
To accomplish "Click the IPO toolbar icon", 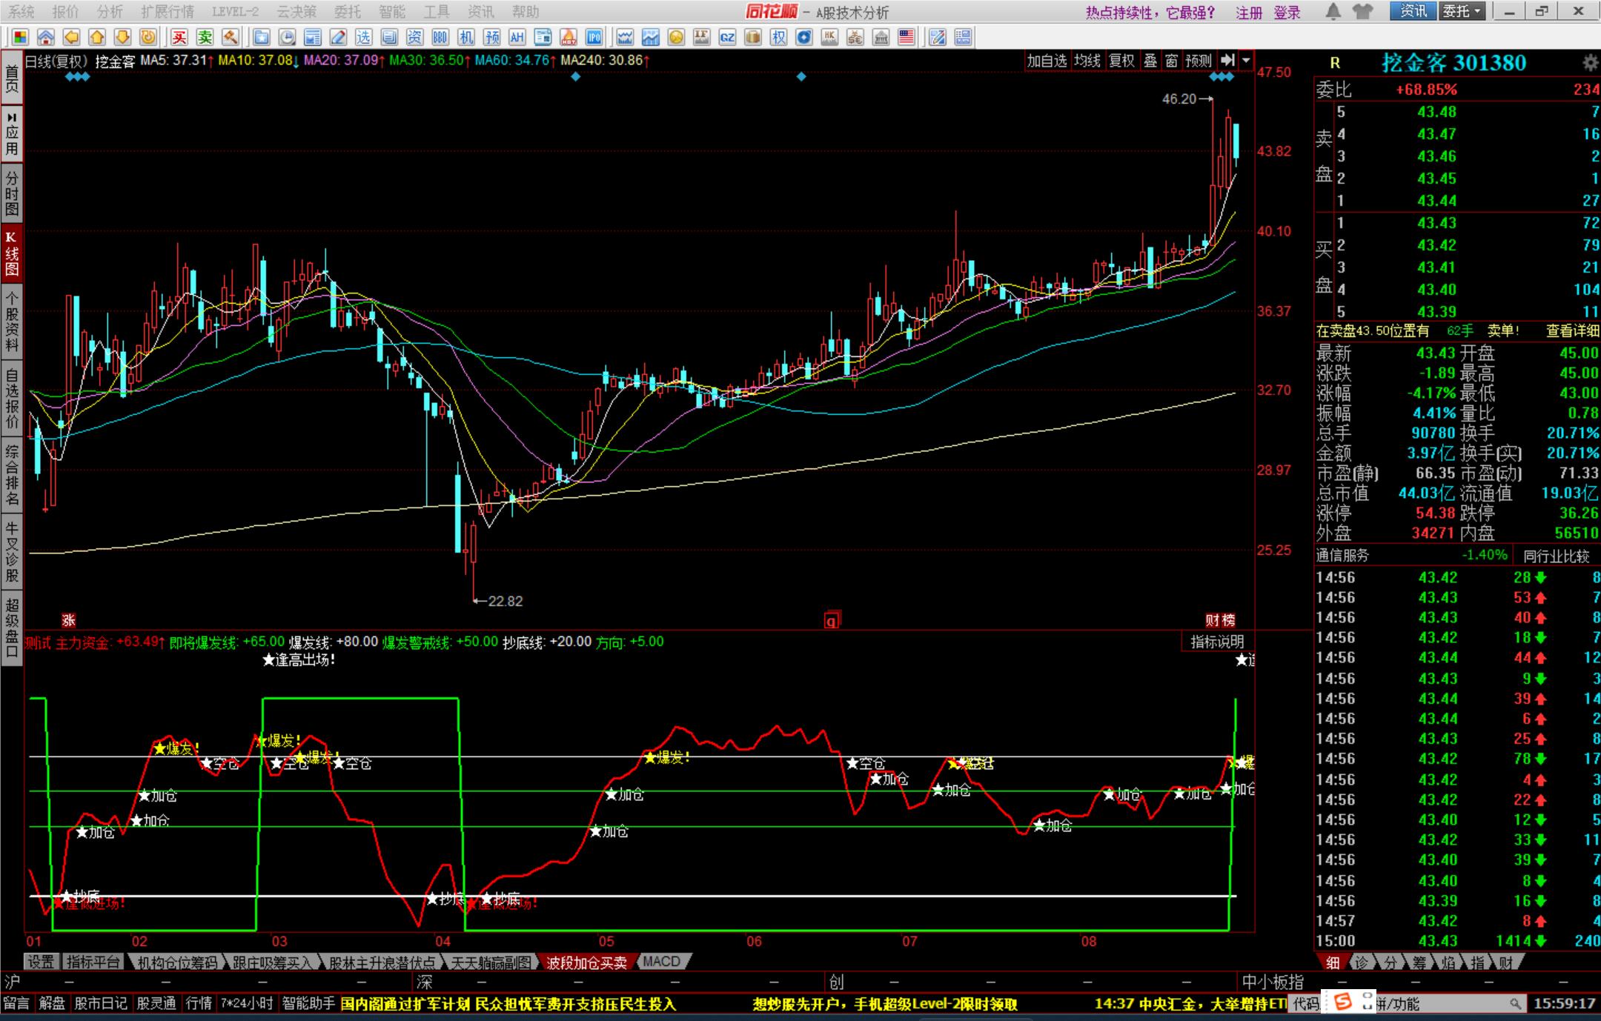I will 594,37.
